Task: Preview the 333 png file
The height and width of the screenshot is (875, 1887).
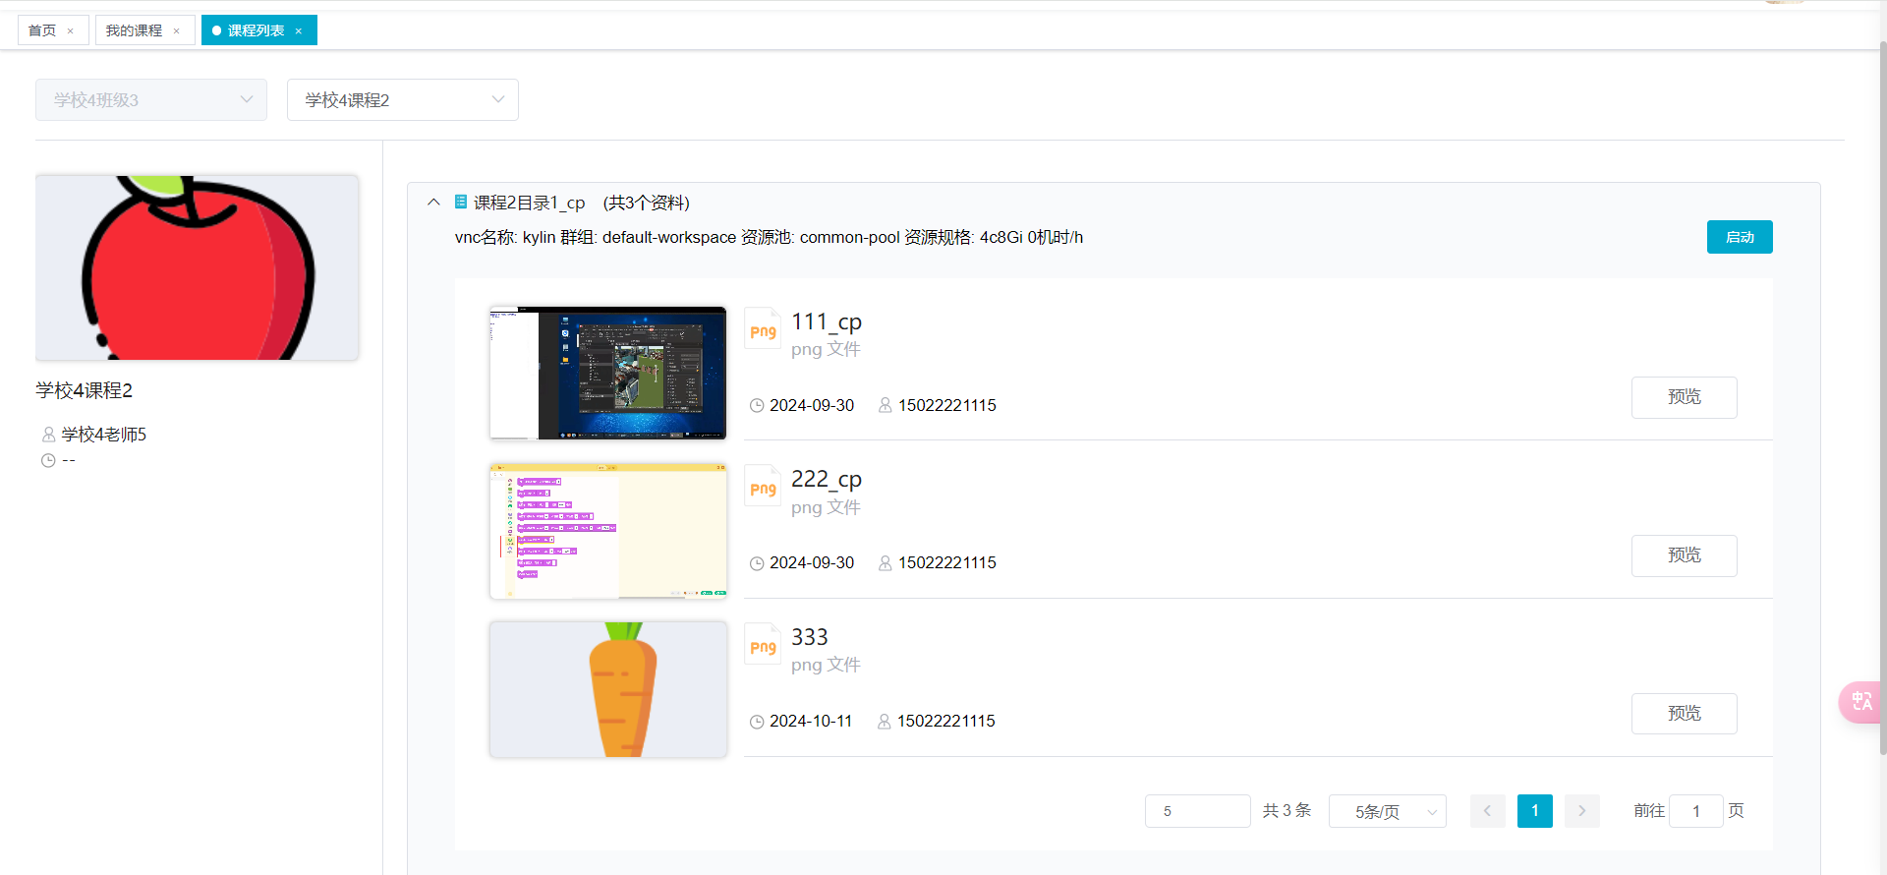Action: point(1684,714)
